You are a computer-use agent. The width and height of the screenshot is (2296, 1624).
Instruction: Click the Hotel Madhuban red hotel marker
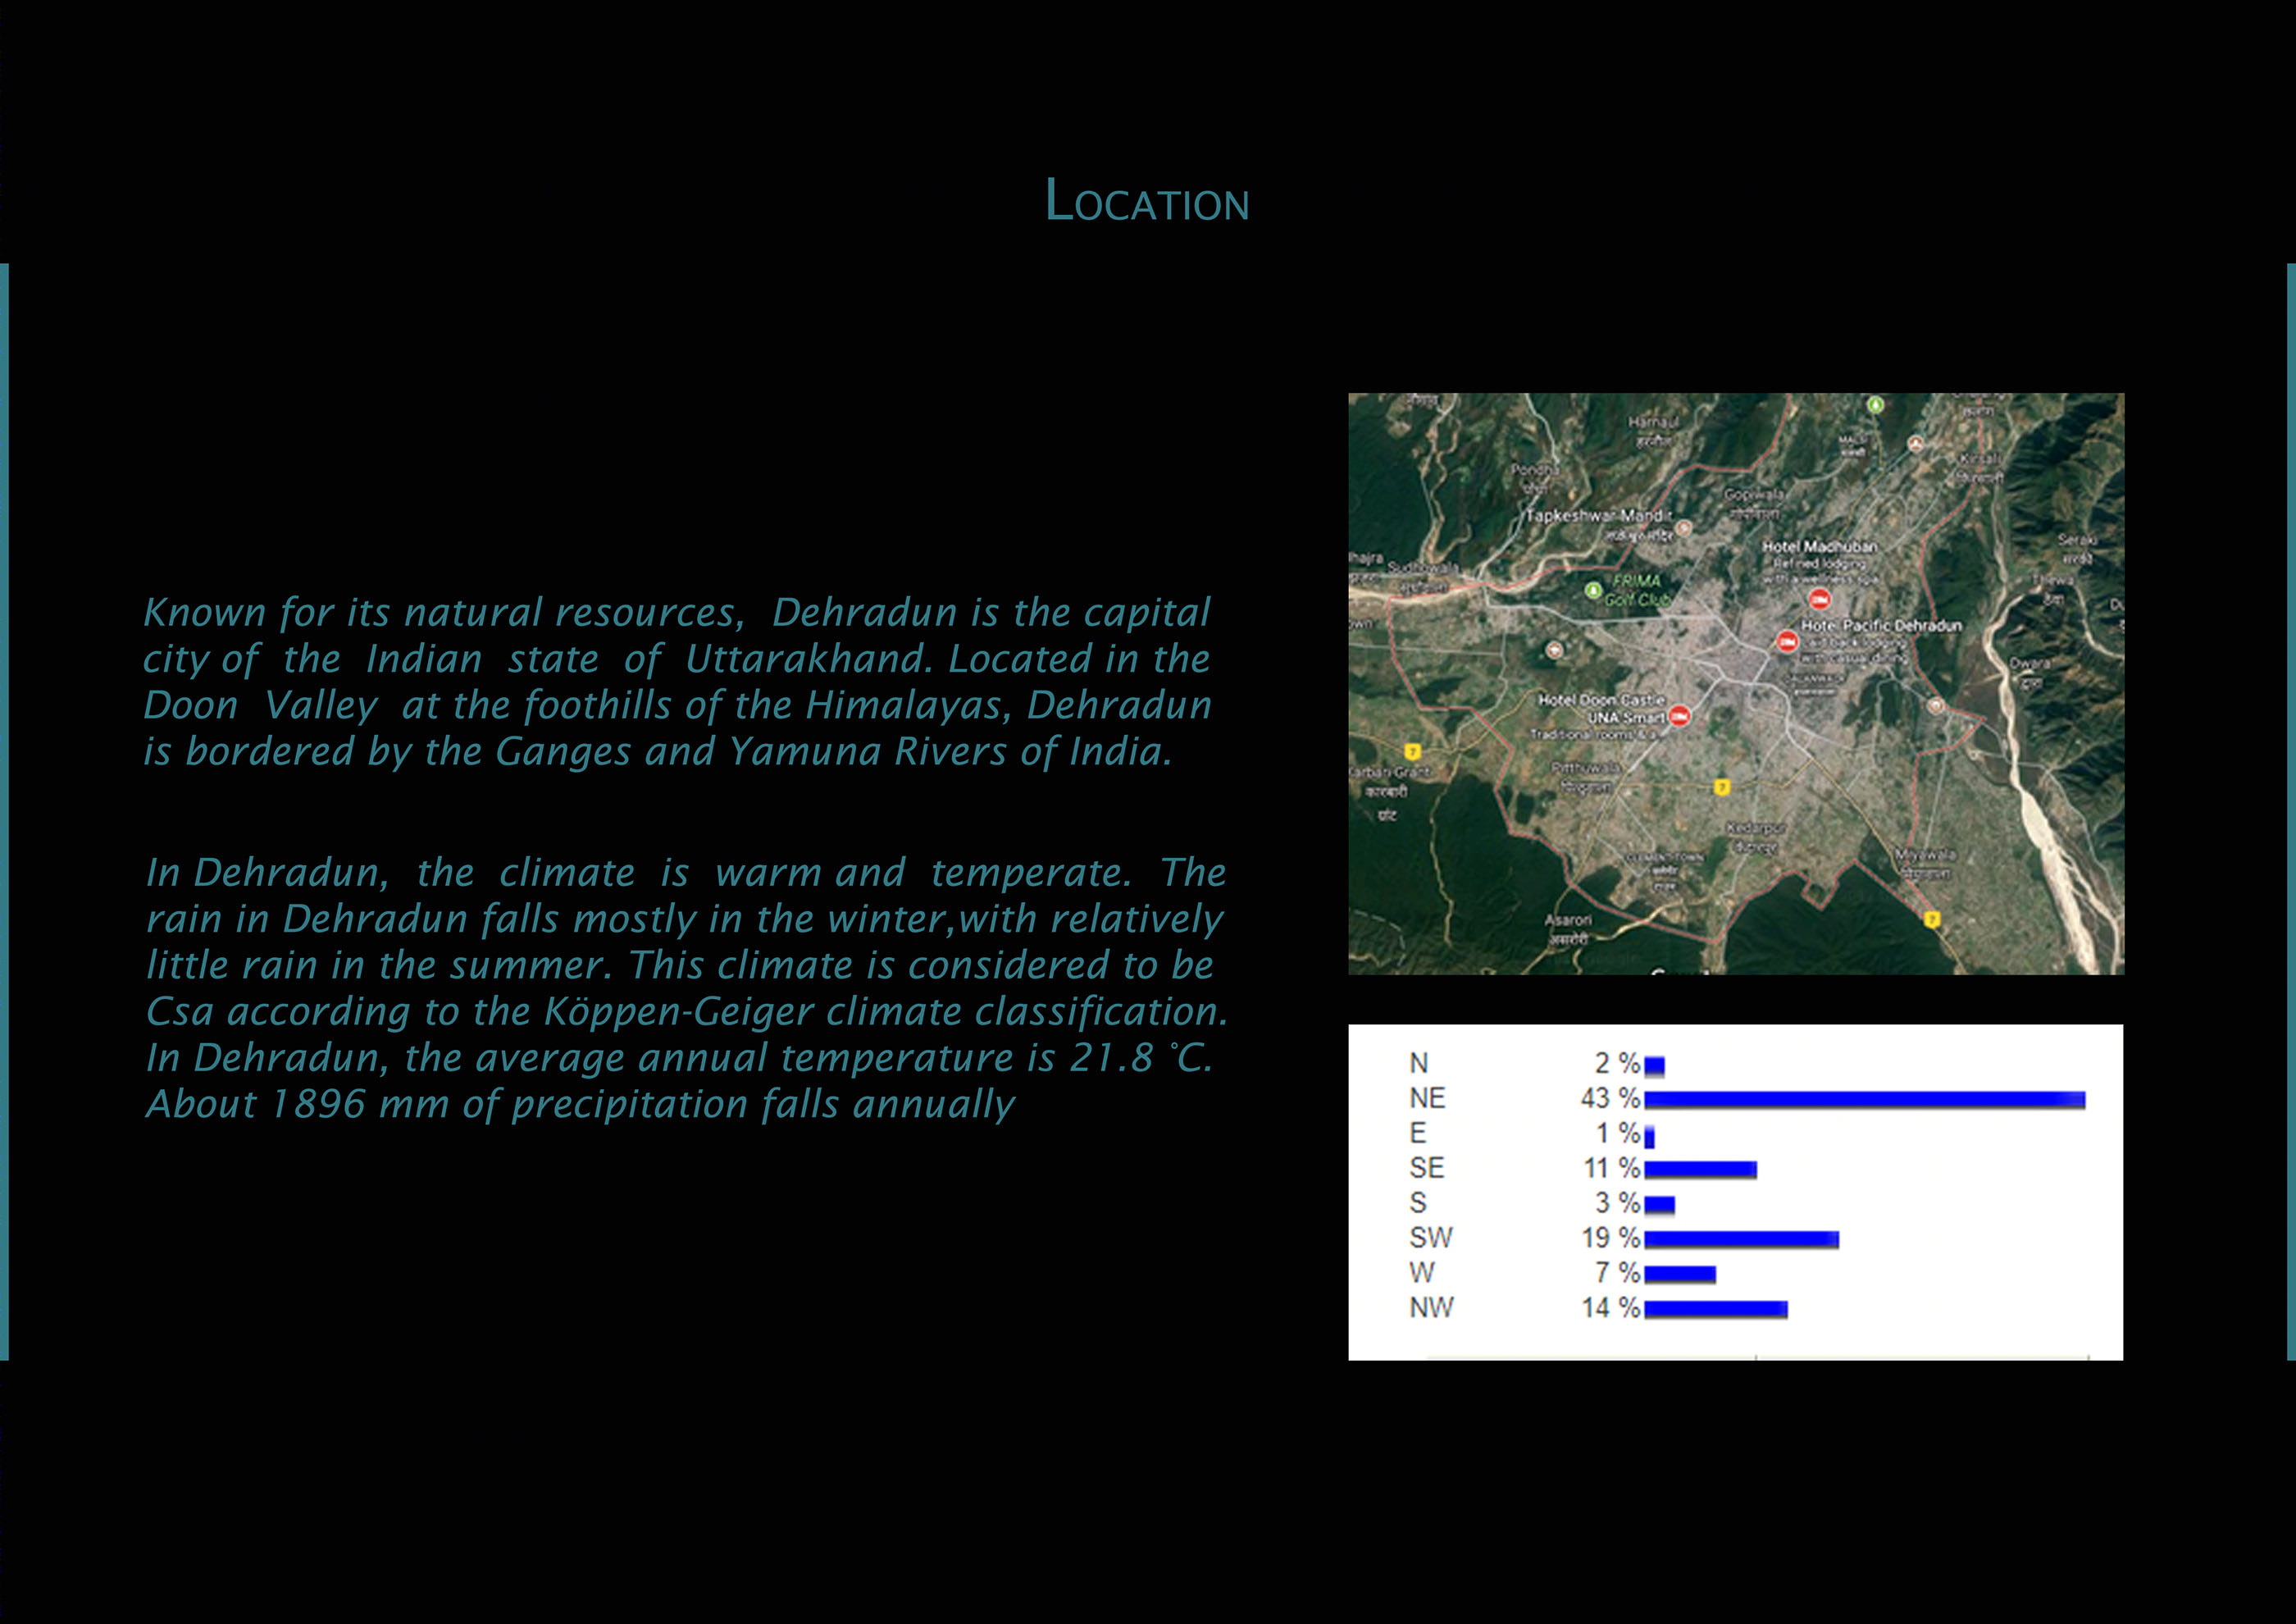(x=1819, y=599)
